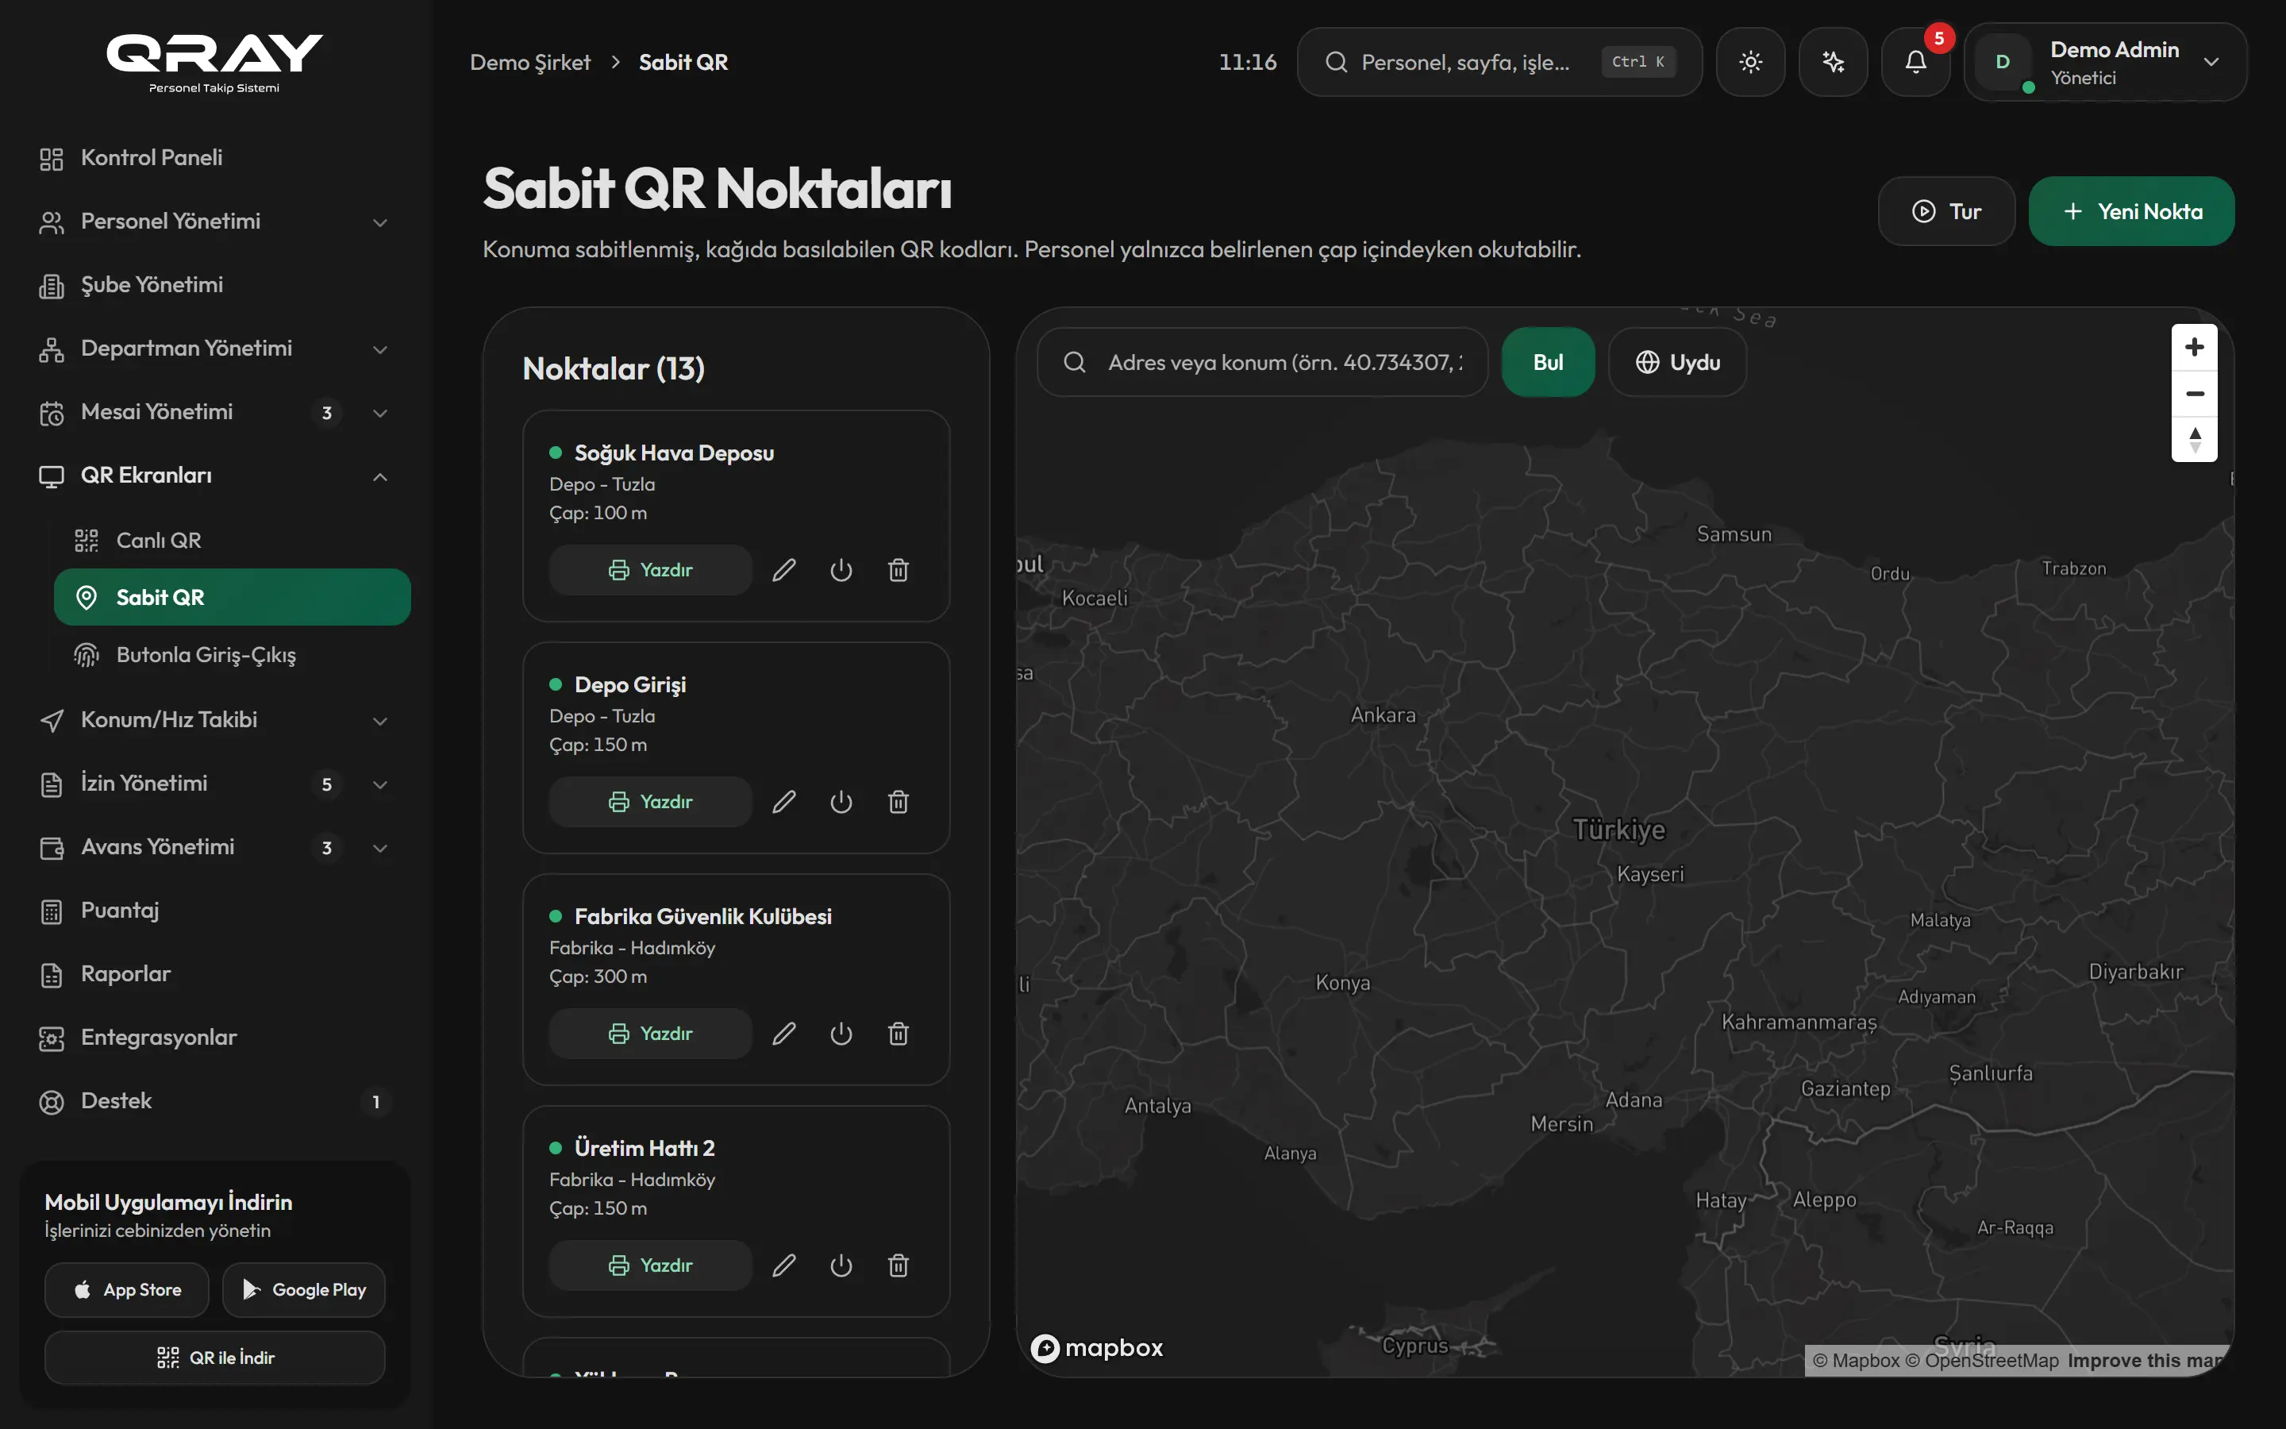
Task: Zoom in on the map
Action: (x=2195, y=347)
